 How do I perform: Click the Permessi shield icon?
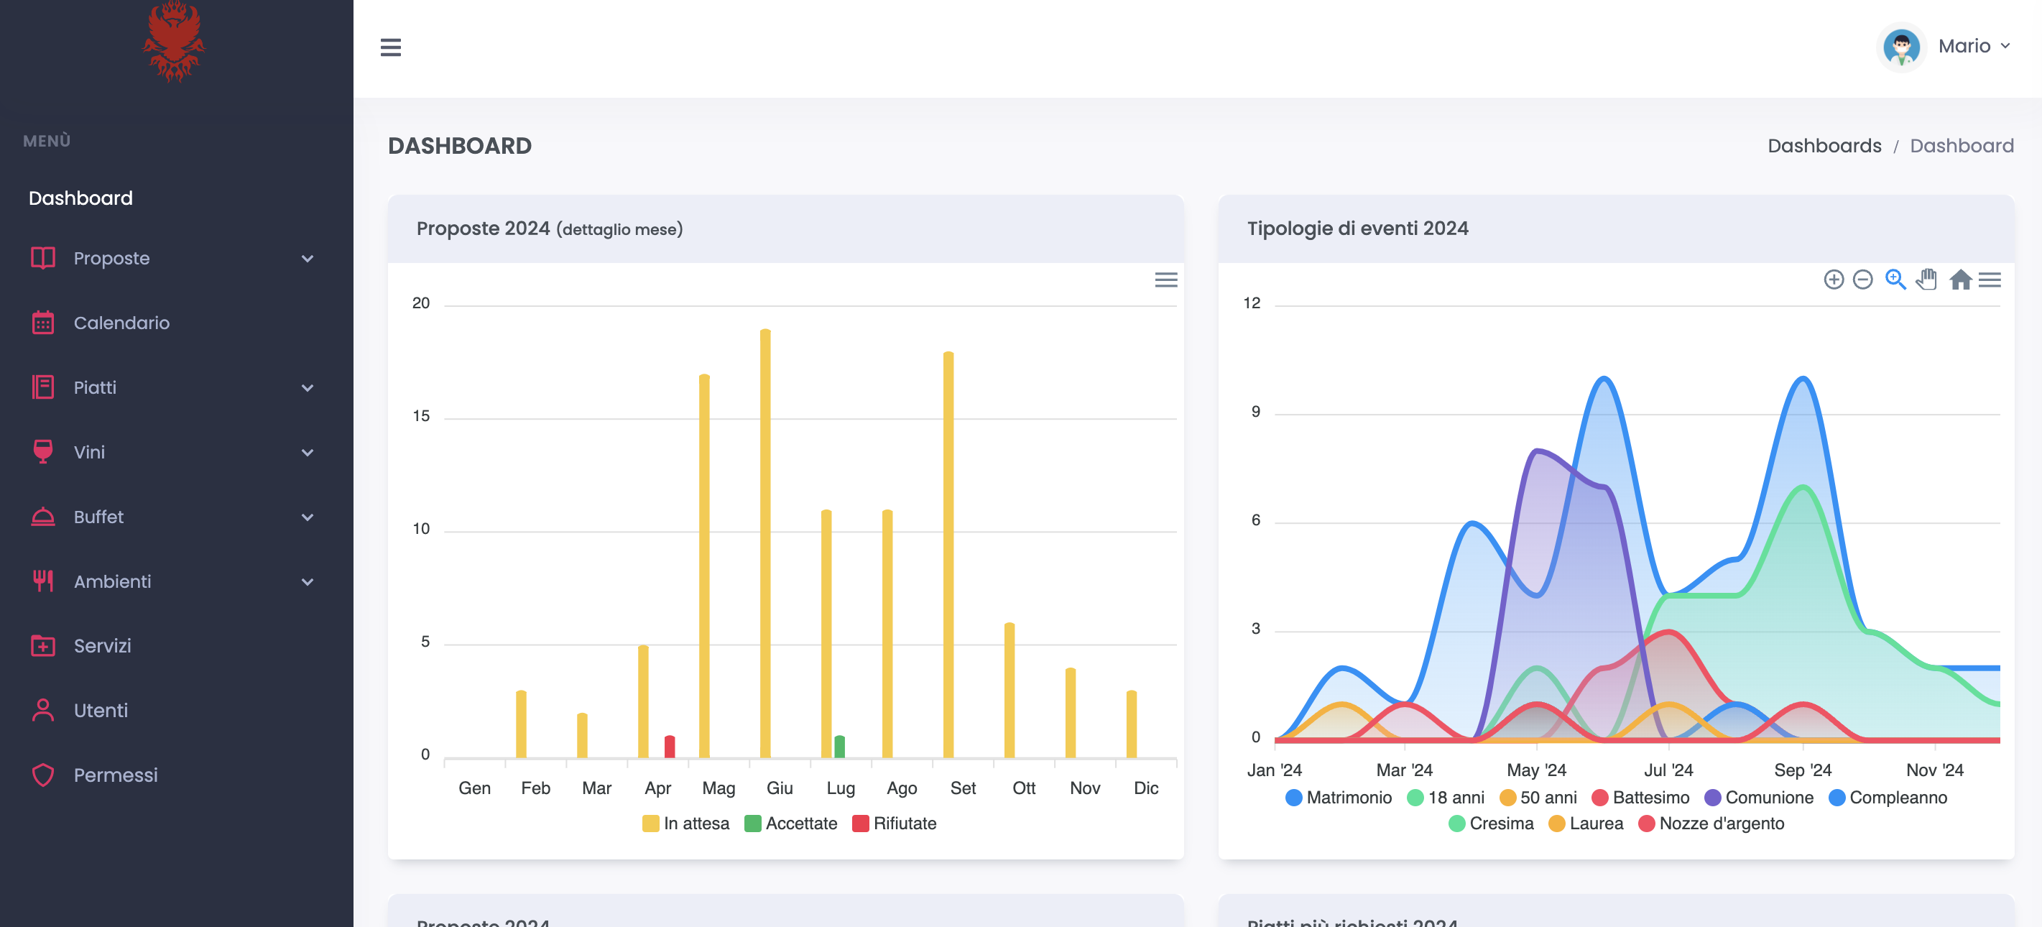pos(43,775)
